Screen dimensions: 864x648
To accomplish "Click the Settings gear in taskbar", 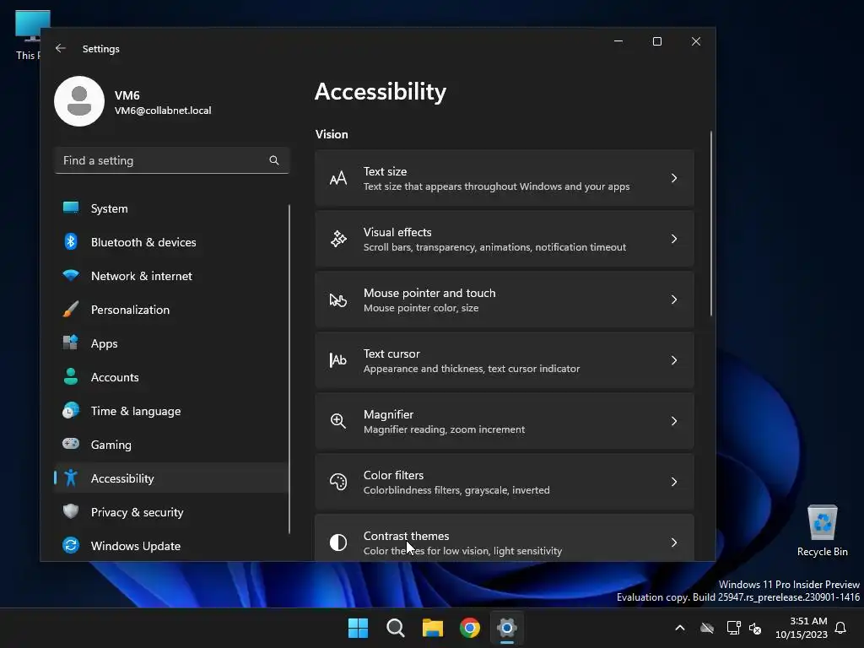I will tap(507, 628).
